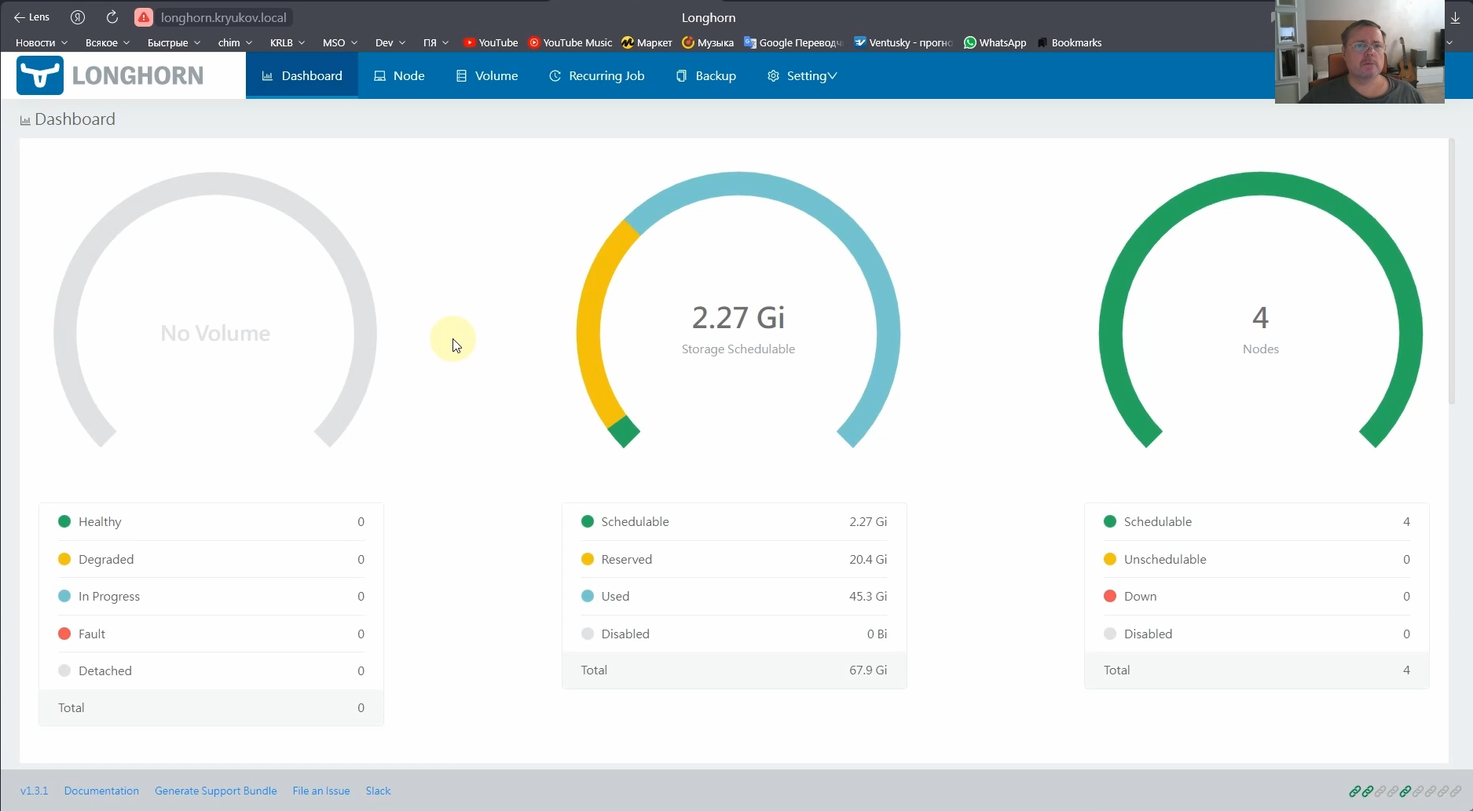The image size is (1473, 811).
Task: Click the Unschedulable nodes row
Action: tap(1256, 559)
